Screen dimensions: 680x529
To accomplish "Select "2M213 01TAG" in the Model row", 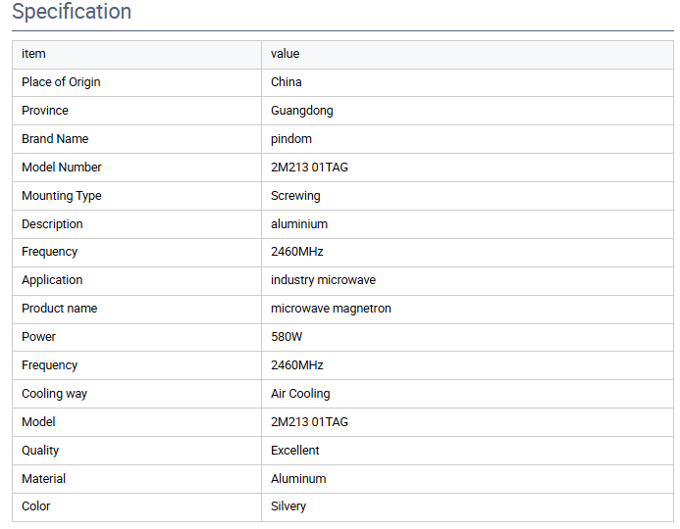I will (x=310, y=422).
